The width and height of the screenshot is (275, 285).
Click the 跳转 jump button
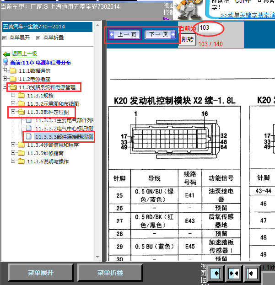(188, 39)
